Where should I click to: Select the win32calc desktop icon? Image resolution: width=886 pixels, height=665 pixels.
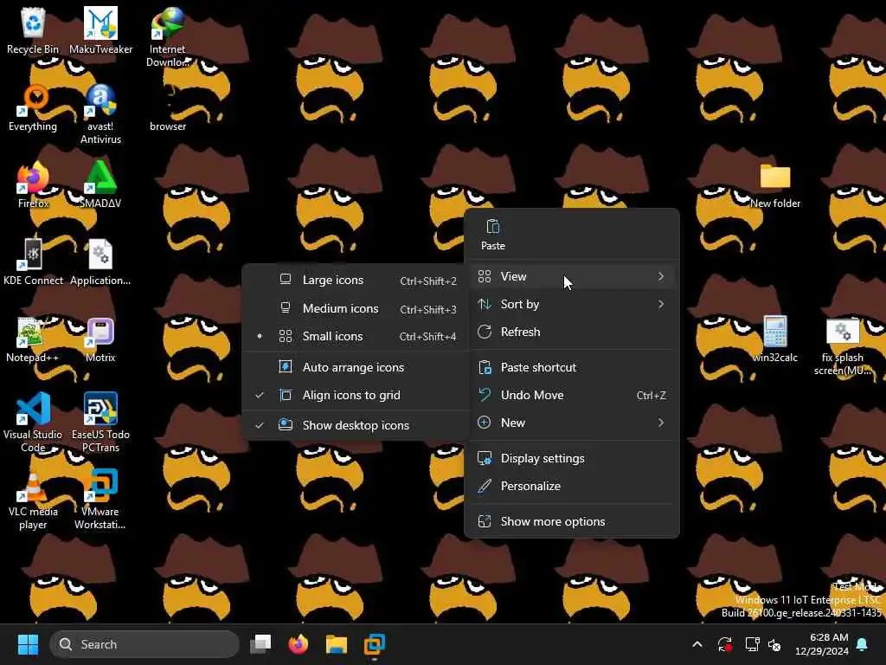774,339
